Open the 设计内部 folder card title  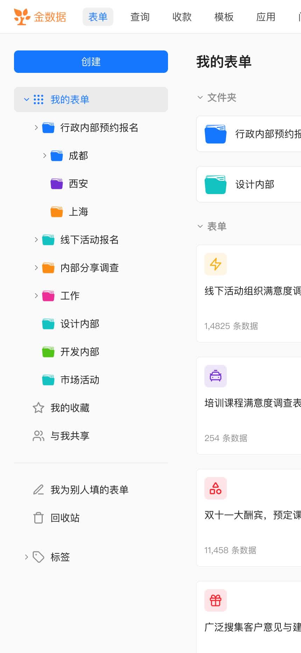255,184
